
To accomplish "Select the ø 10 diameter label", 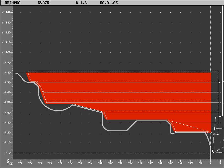I will pos(7,143).
